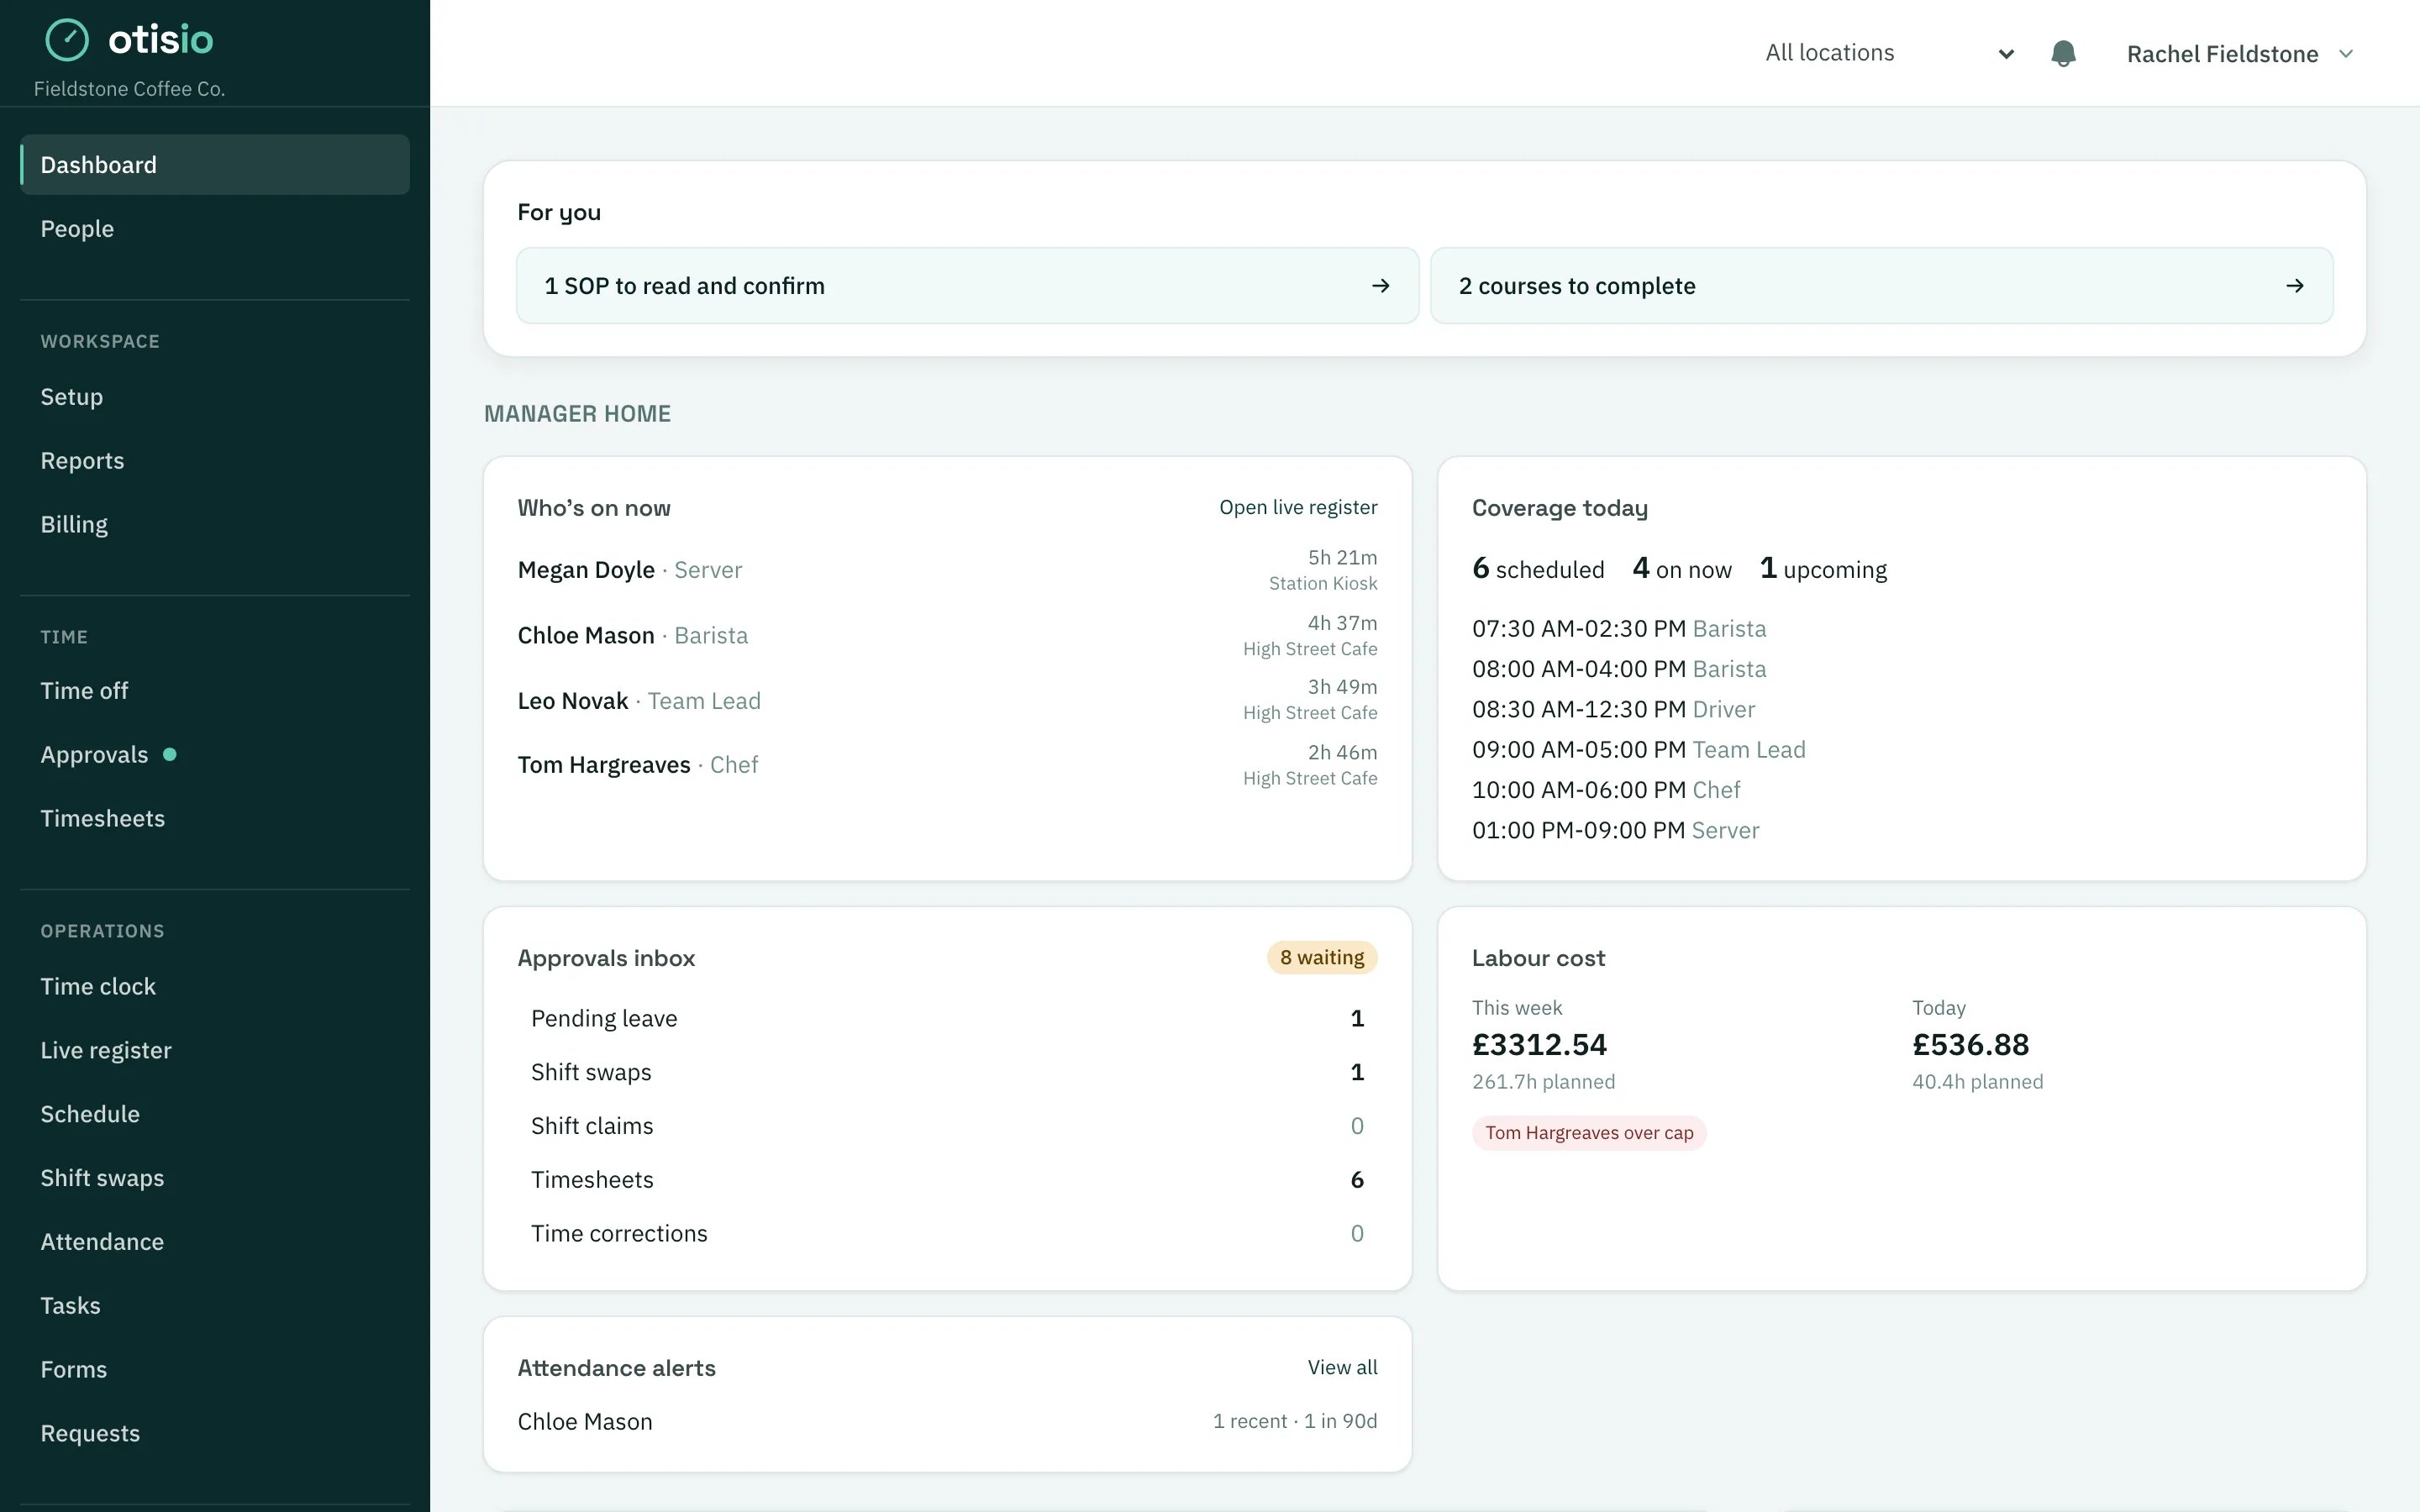Image resolution: width=2420 pixels, height=1512 pixels.
Task: Click View all in Attendance alerts
Action: (x=1342, y=1368)
